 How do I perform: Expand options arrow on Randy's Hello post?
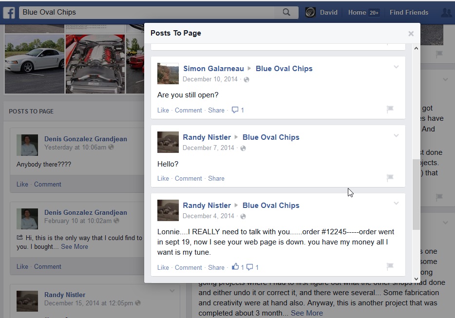(x=396, y=135)
